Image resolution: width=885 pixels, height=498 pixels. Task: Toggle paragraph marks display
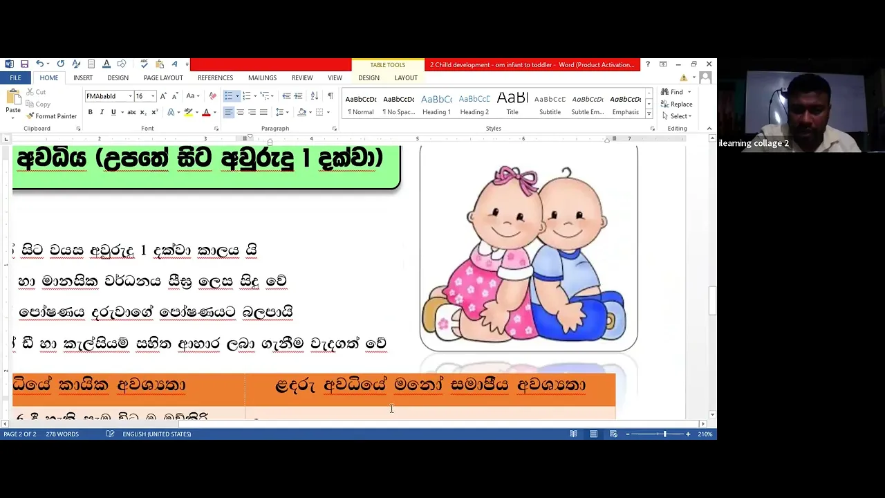coord(330,96)
